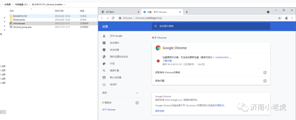Open the 开源软件 link
Image resolution: width=296 pixels, height=120 pixels.
219,106
